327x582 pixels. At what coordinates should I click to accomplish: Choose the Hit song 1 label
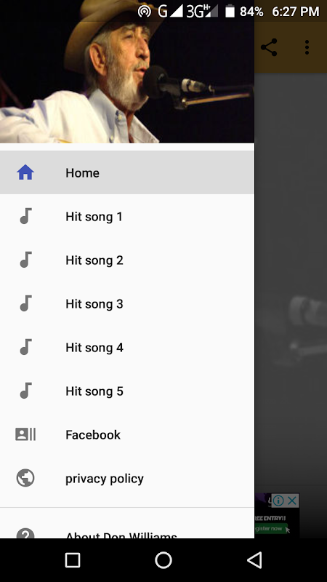tap(94, 216)
